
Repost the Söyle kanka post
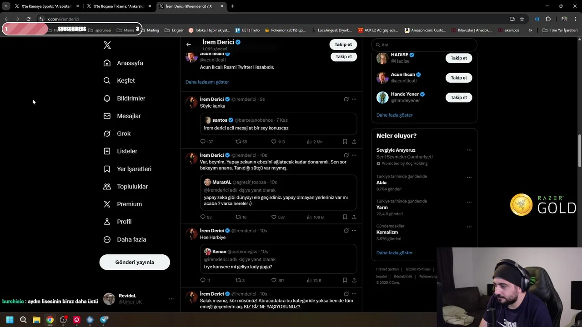[241, 142]
